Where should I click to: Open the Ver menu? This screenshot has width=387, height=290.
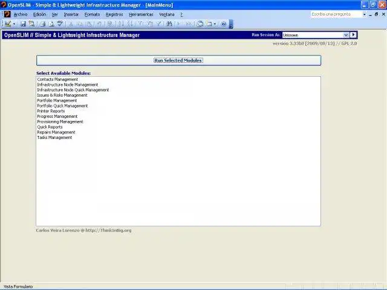point(54,14)
